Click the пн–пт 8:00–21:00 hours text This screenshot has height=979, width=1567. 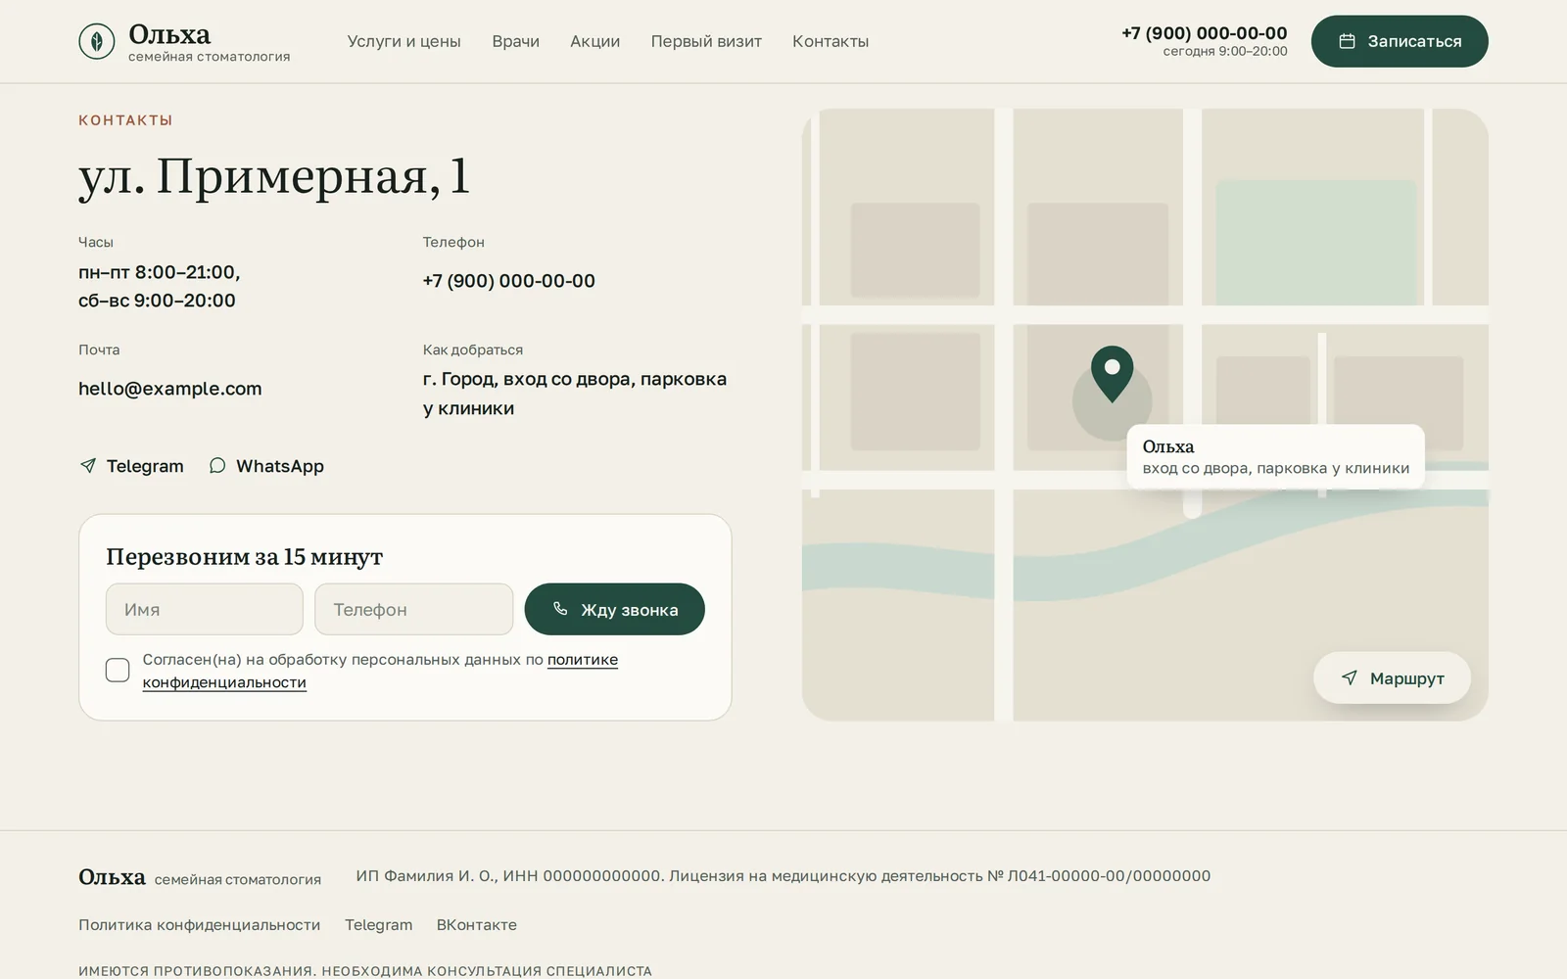click(x=160, y=272)
